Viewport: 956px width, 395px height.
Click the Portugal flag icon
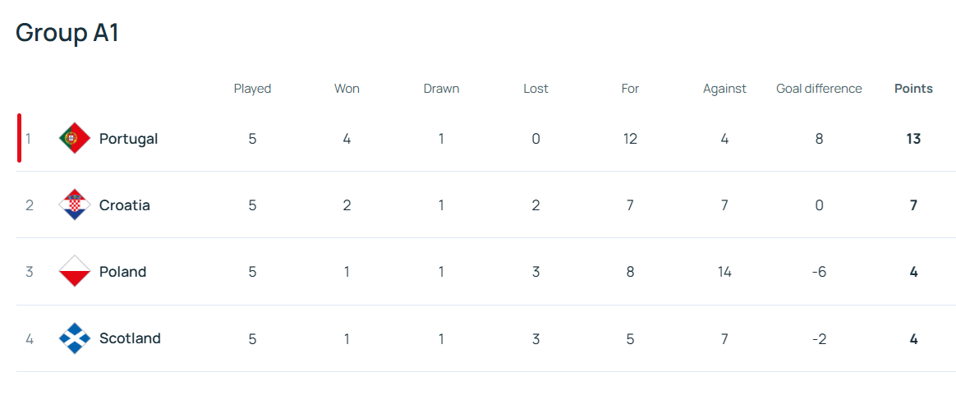[x=75, y=139]
